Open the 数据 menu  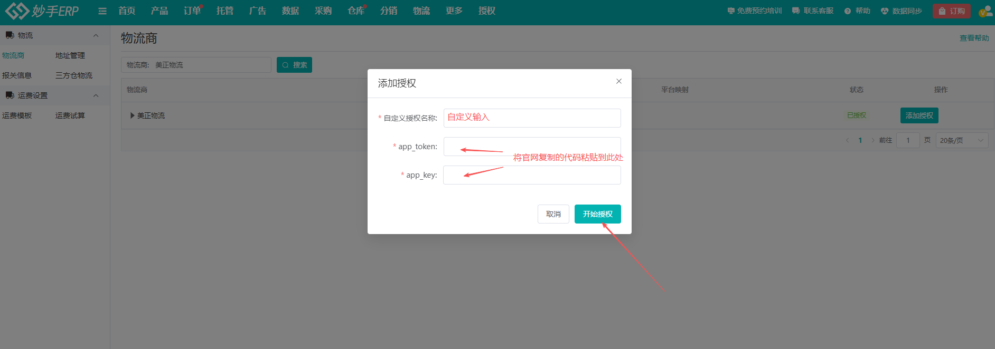(x=290, y=11)
